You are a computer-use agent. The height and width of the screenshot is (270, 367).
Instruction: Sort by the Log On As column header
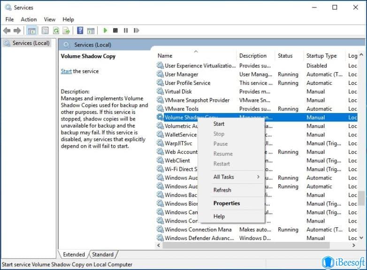(352, 56)
